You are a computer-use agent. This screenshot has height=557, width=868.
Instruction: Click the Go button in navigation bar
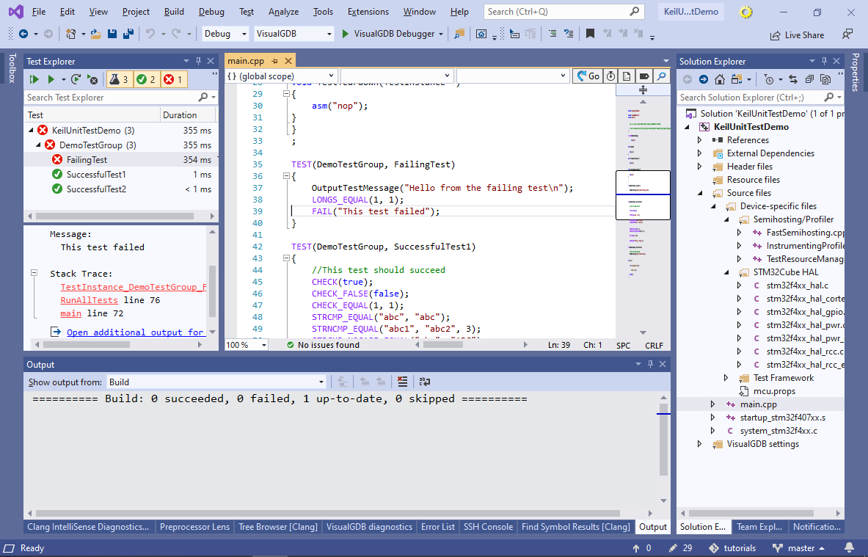point(588,76)
